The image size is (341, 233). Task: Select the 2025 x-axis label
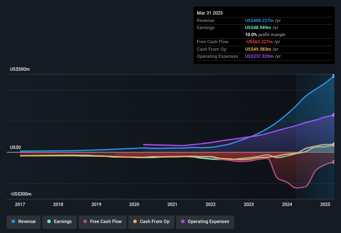(x=325, y=204)
